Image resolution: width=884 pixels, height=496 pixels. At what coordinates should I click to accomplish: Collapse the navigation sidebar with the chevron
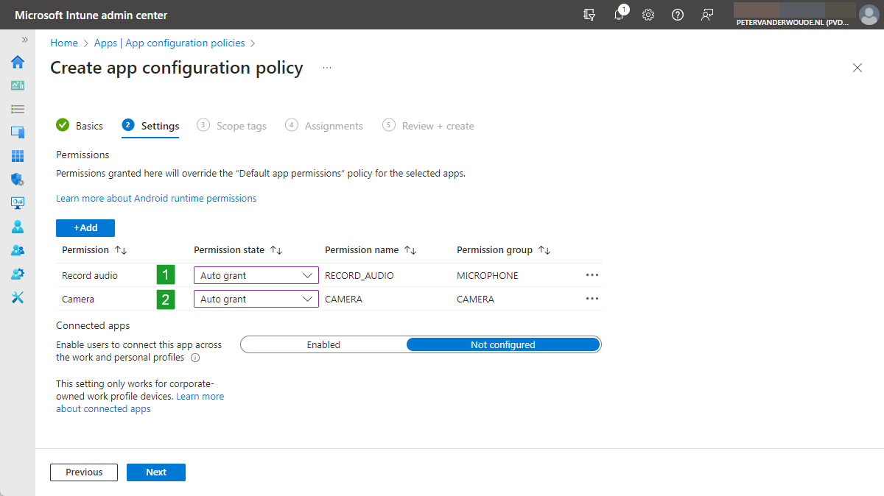point(24,41)
